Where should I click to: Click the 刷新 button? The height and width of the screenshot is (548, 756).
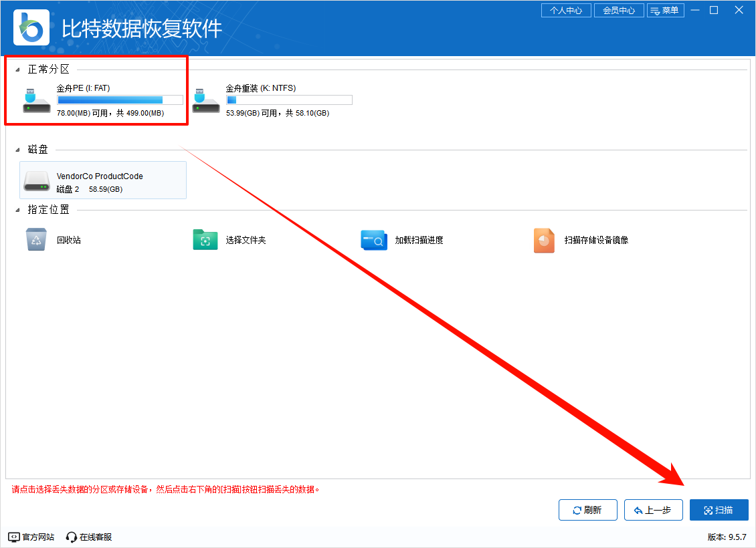point(587,510)
